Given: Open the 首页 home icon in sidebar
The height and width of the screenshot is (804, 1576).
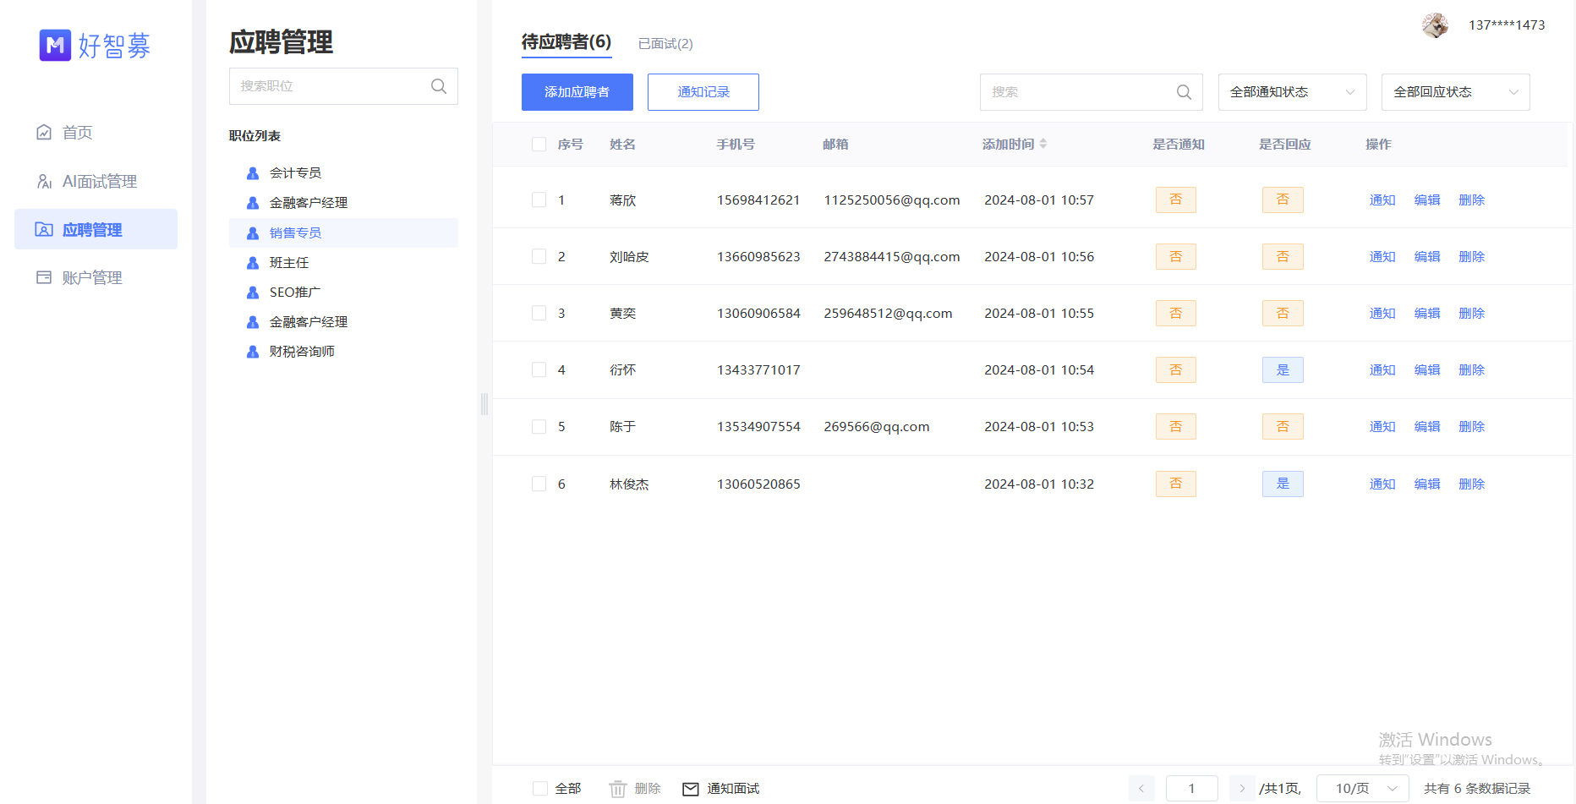Looking at the screenshot, I should coord(44,132).
